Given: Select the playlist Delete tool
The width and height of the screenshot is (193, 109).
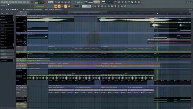Looking at the screenshot, I should 11,9.
